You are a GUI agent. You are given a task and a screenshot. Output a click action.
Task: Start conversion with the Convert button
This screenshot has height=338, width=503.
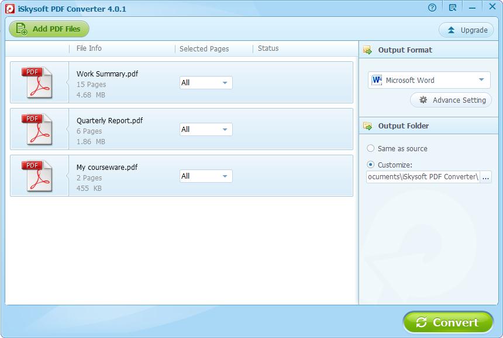448,322
